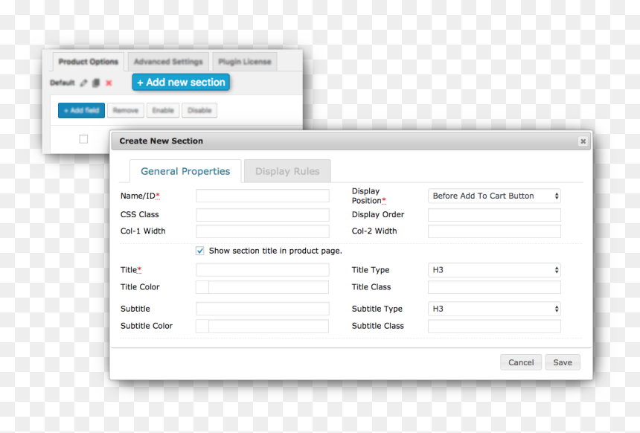The width and height of the screenshot is (640, 433).
Task: Click Cancel in the dialog
Action: tap(521, 362)
